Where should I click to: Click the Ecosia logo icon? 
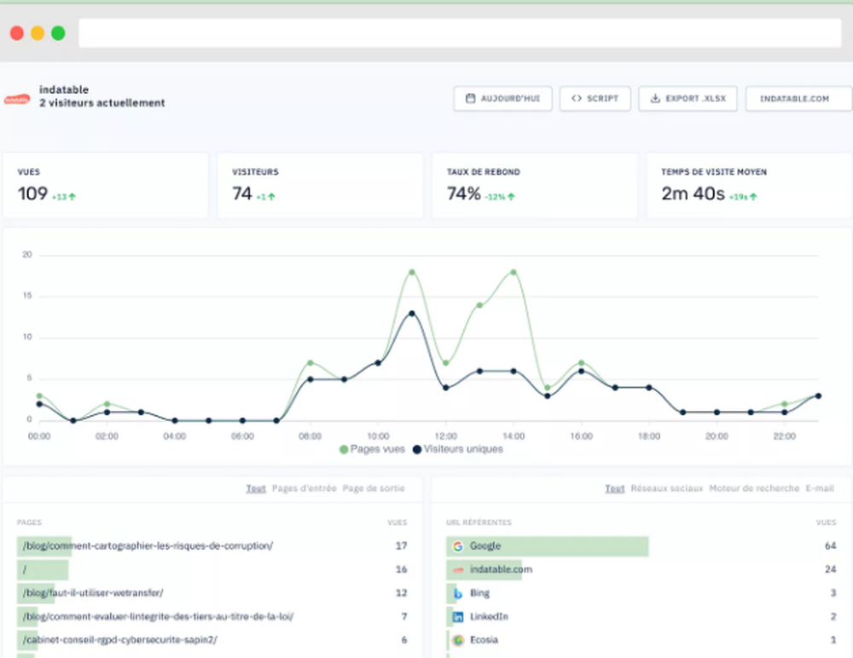click(x=458, y=640)
